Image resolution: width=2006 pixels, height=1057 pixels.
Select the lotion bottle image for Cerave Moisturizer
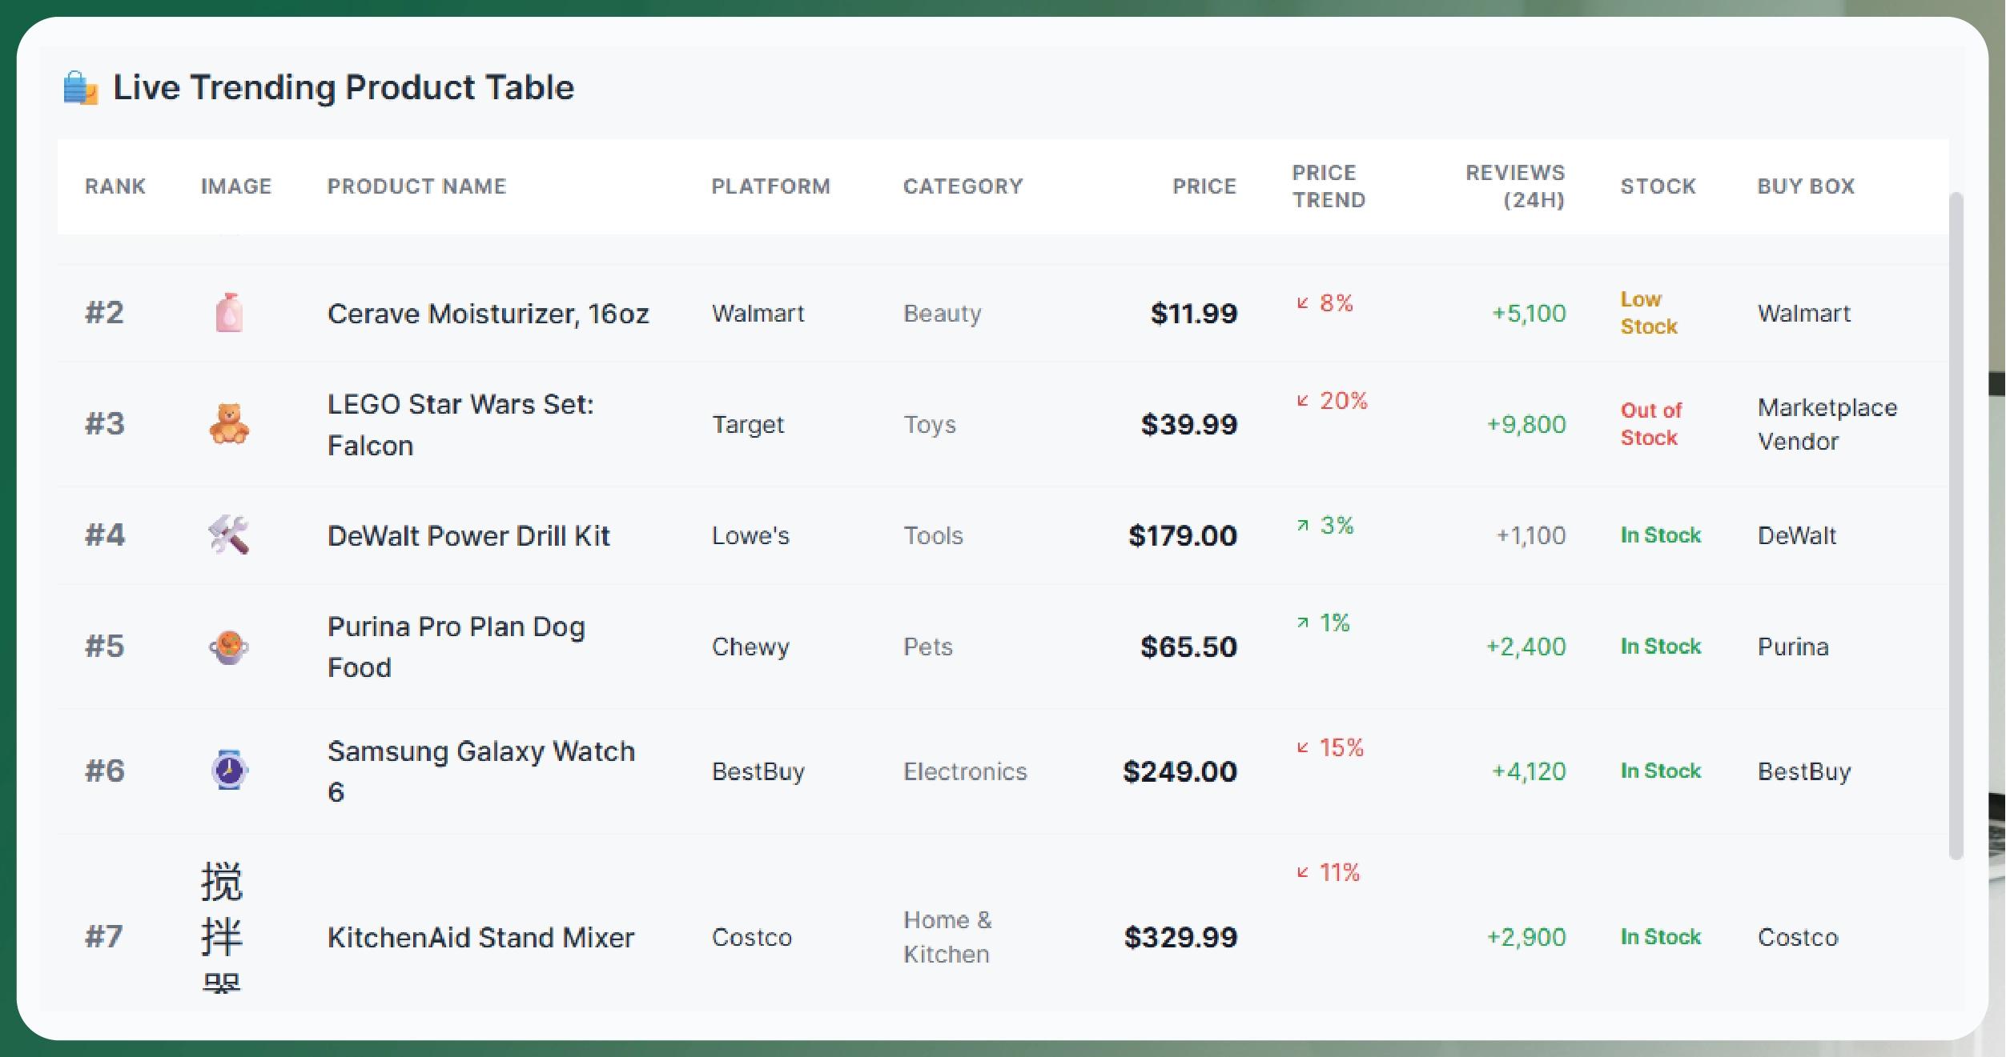click(228, 314)
